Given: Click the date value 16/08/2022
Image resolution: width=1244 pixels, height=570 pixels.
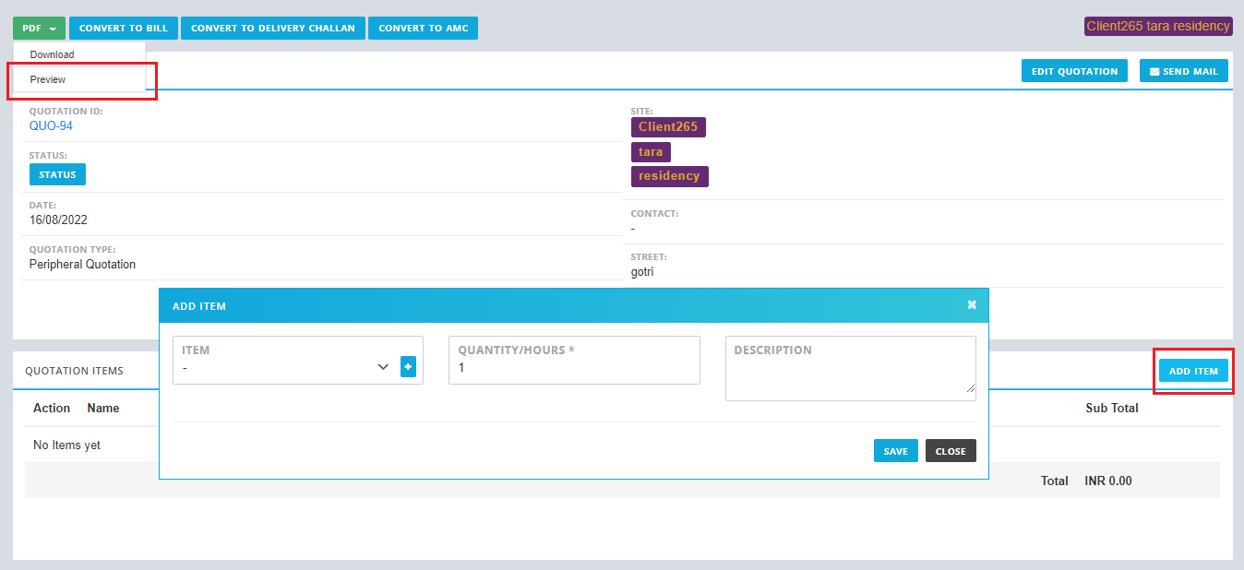Looking at the screenshot, I should click(58, 220).
